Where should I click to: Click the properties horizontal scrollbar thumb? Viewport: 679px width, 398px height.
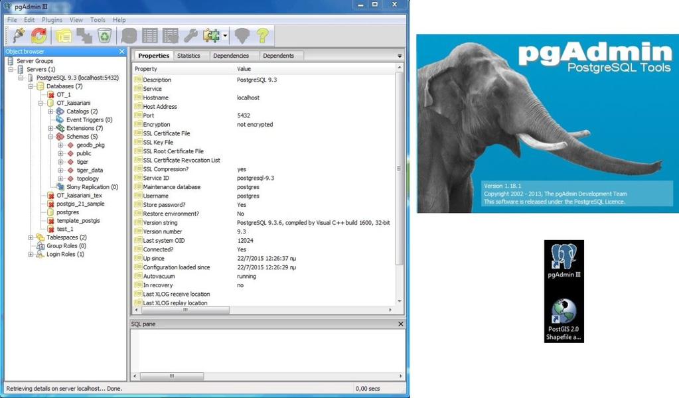click(x=185, y=310)
